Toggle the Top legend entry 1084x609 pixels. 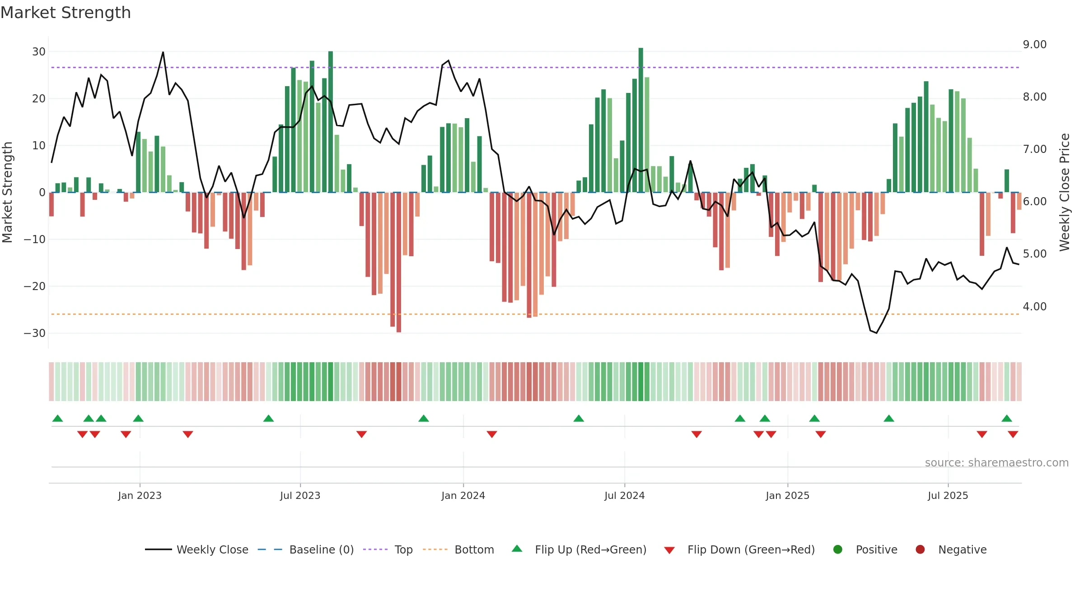click(388, 549)
